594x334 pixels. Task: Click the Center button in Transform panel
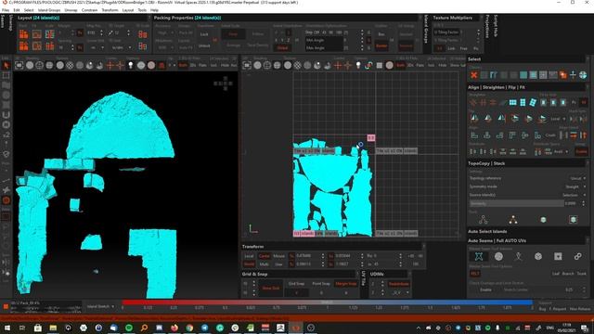point(264,256)
